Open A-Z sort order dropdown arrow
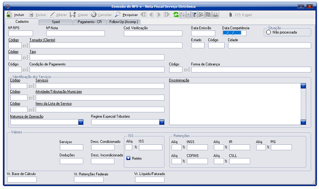Viewport: 319px width, 189px height. [187, 14]
